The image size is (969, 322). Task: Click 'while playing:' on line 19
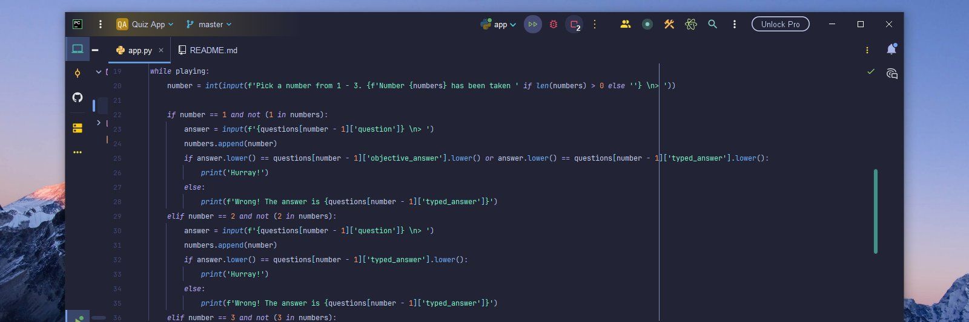point(179,71)
